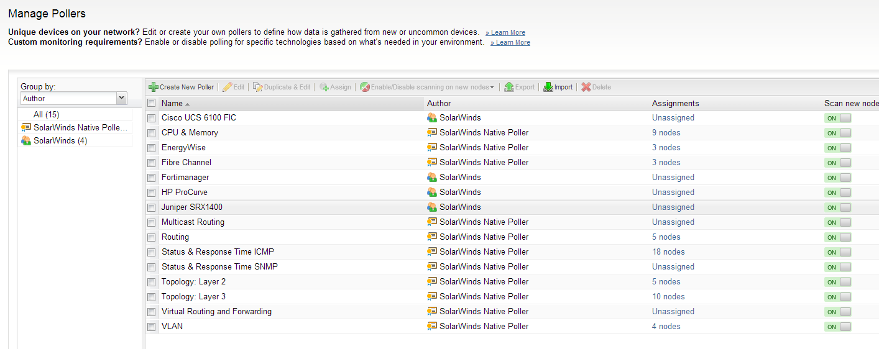The height and width of the screenshot is (349, 879).
Task: Select SolarWinds (4) group filter
Action: (60, 140)
